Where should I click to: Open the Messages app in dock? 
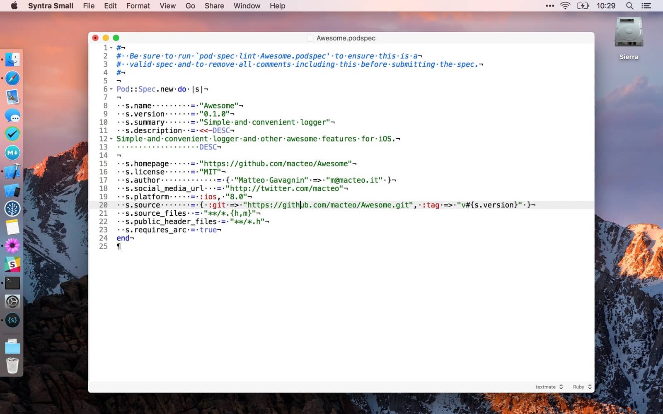pos(12,116)
